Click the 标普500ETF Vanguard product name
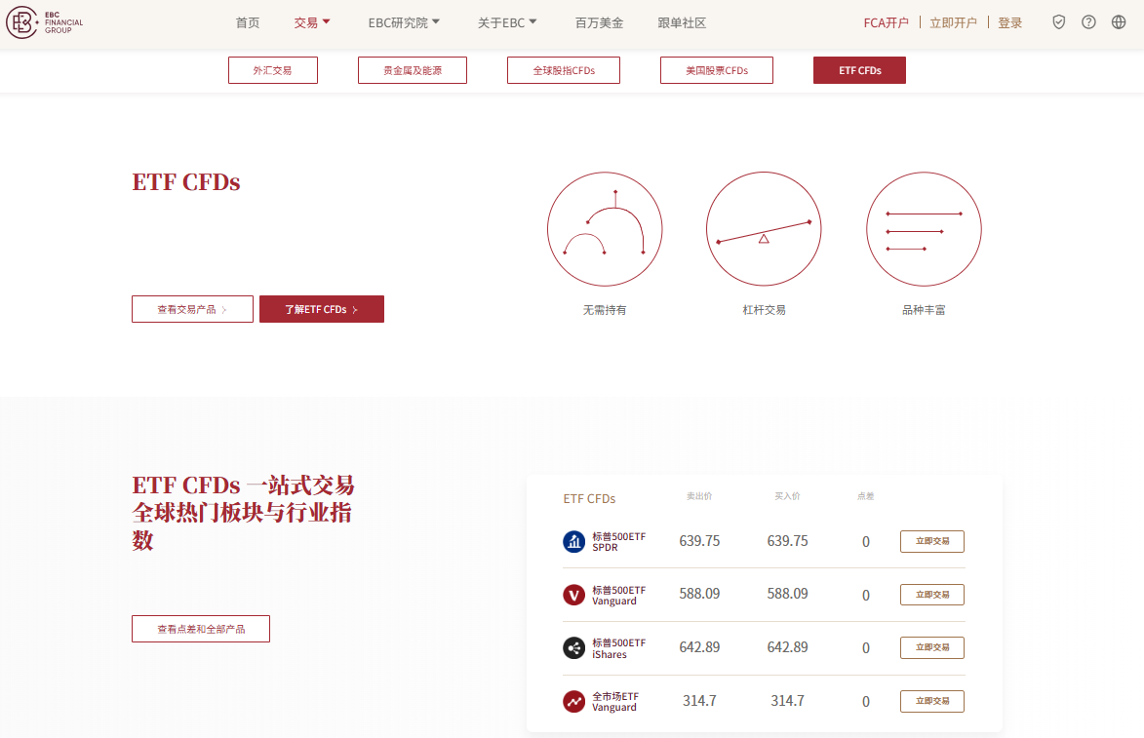The image size is (1144, 738). (618, 595)
